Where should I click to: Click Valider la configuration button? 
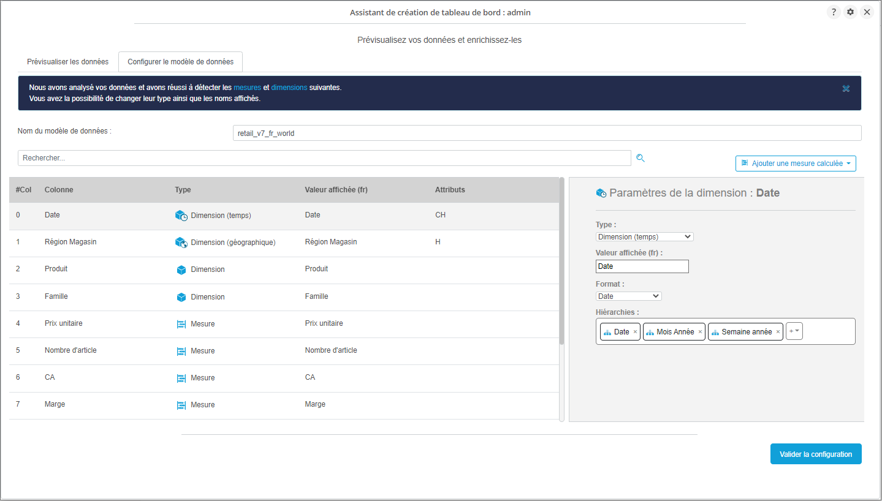[815, 454]
